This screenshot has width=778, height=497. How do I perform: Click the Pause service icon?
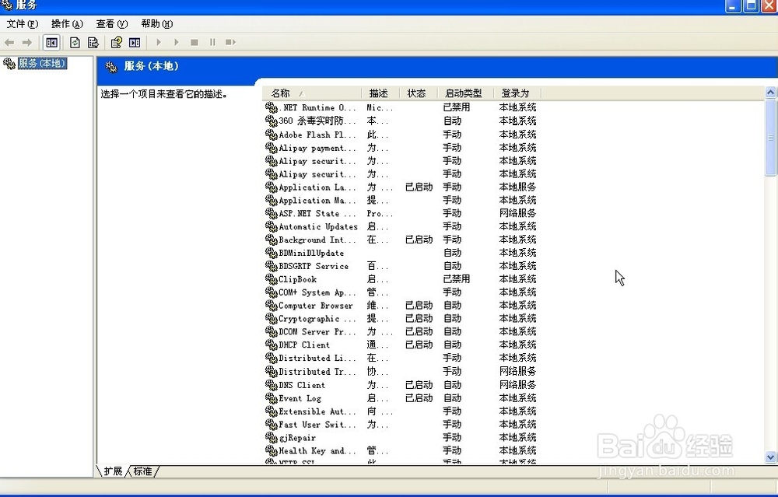[x=212, y=43]
